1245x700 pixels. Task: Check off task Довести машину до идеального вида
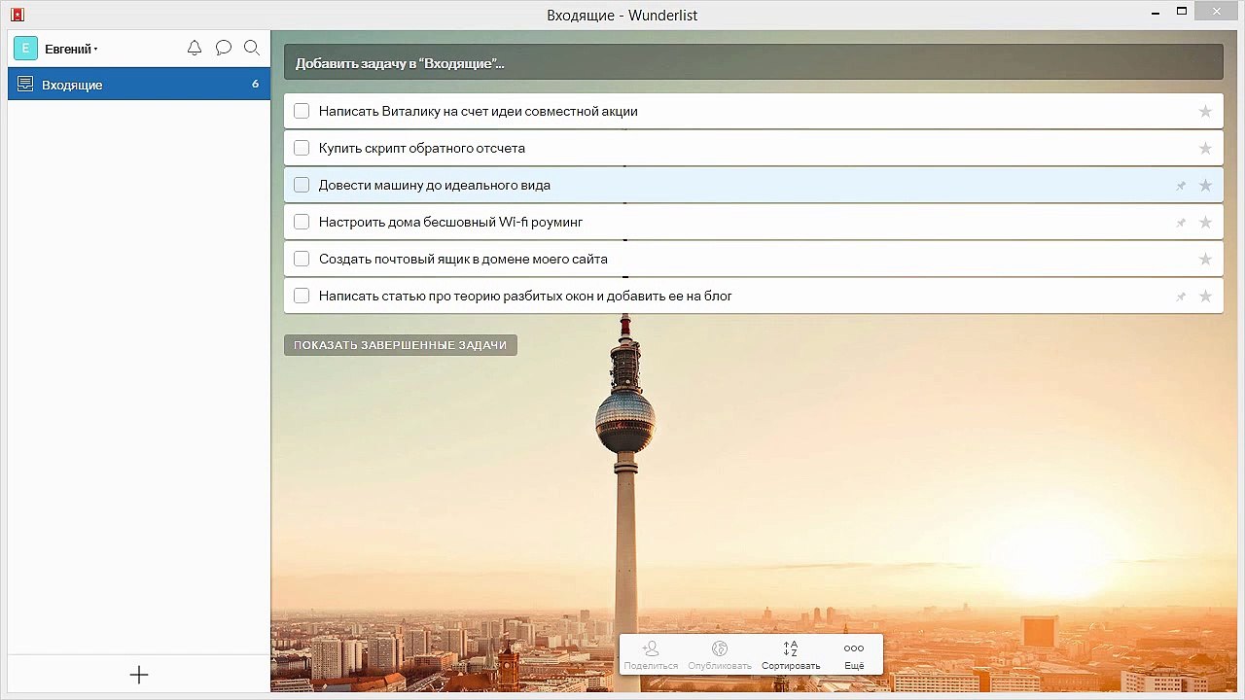point(302,185)
